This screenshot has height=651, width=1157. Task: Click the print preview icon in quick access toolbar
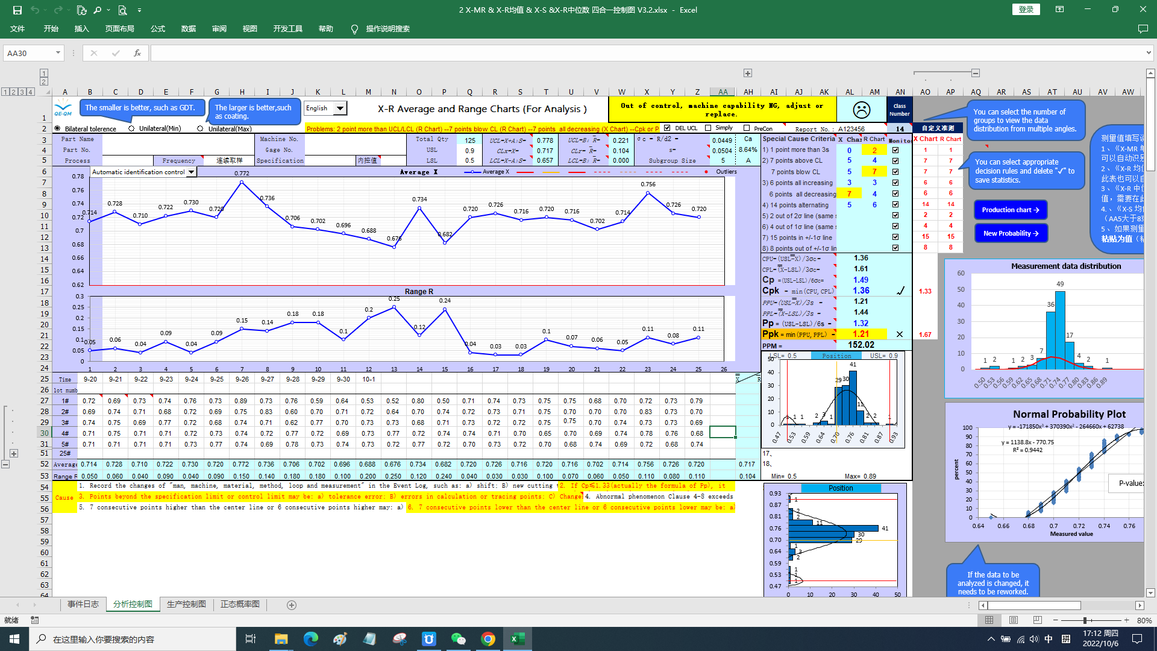pos(122,10)
